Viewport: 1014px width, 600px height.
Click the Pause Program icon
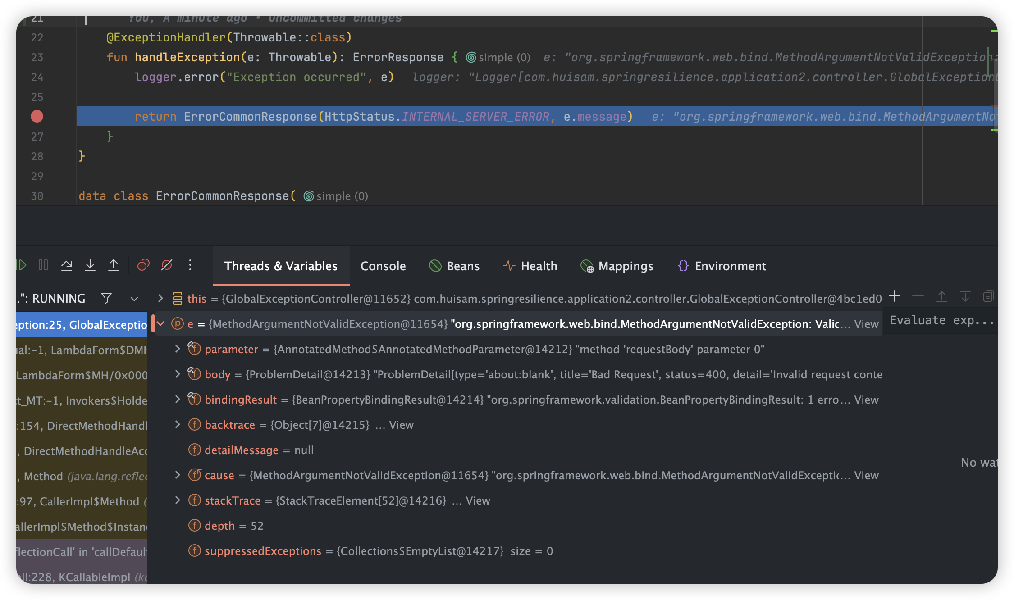(x=43, y=265)
